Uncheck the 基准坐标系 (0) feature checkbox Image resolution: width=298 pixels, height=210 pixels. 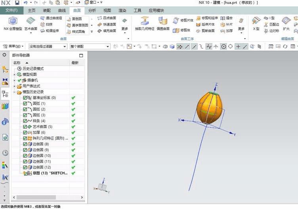(25, 98)
